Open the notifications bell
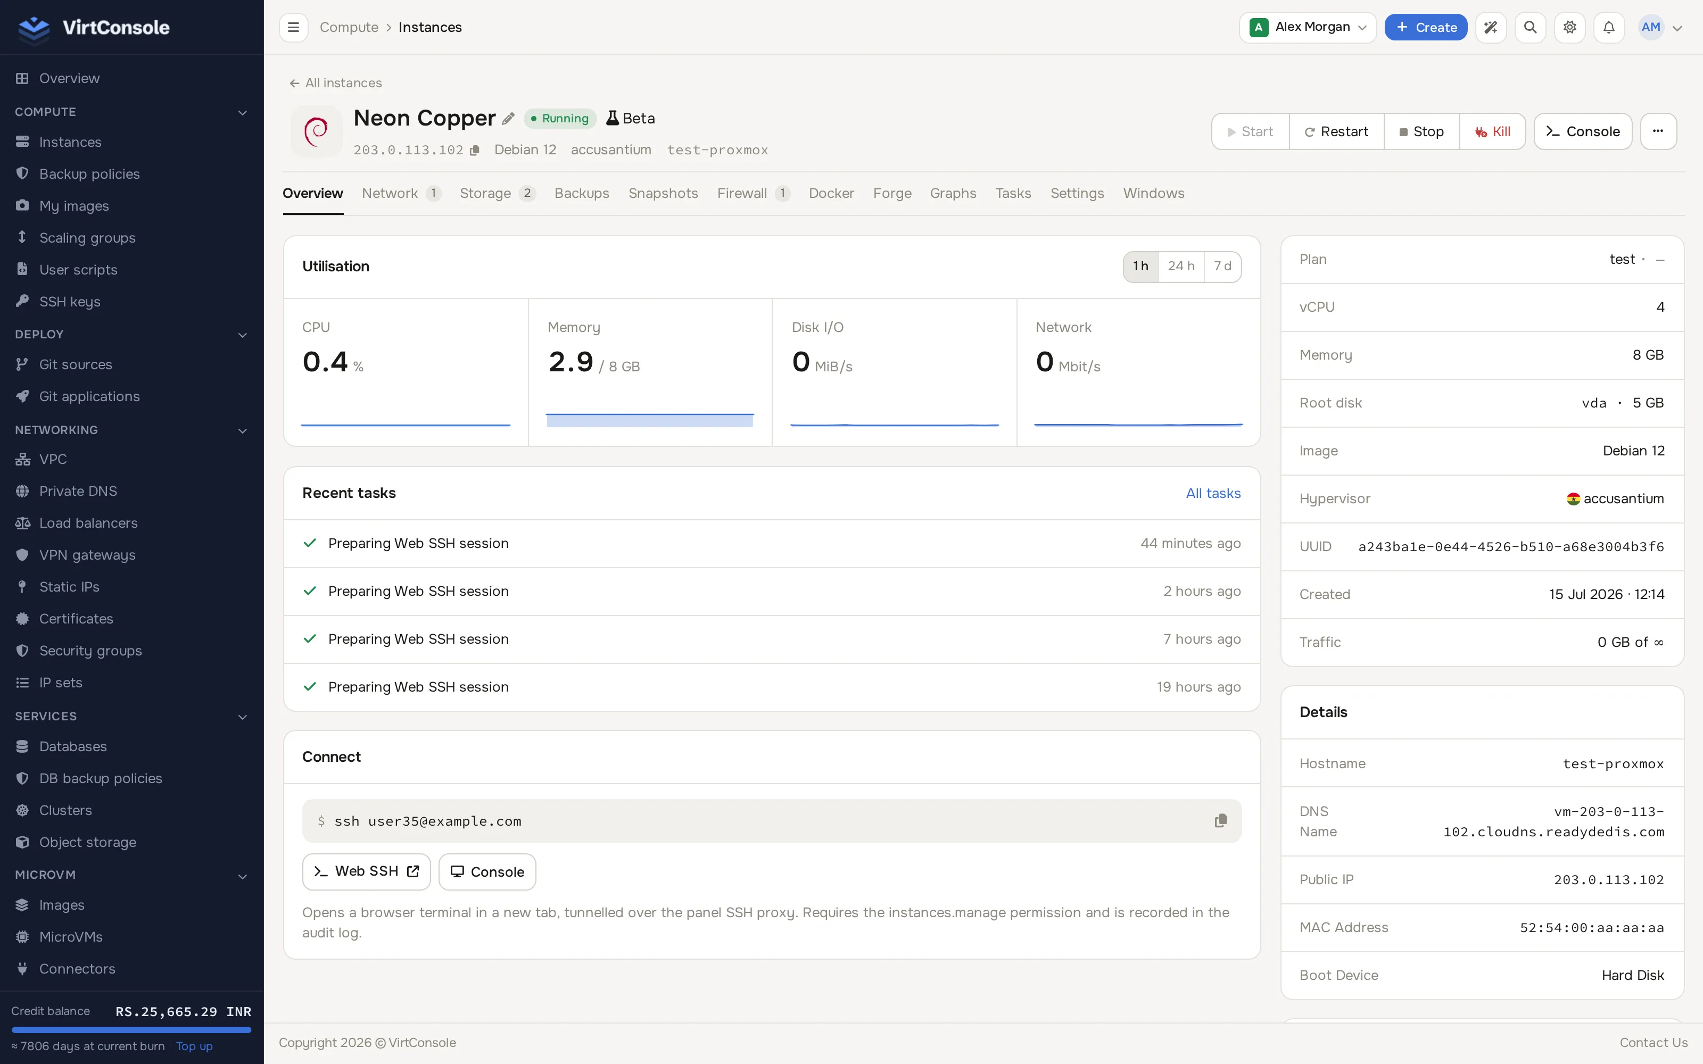The height and width of the screenshot is (1064, 1703). 1609,28
